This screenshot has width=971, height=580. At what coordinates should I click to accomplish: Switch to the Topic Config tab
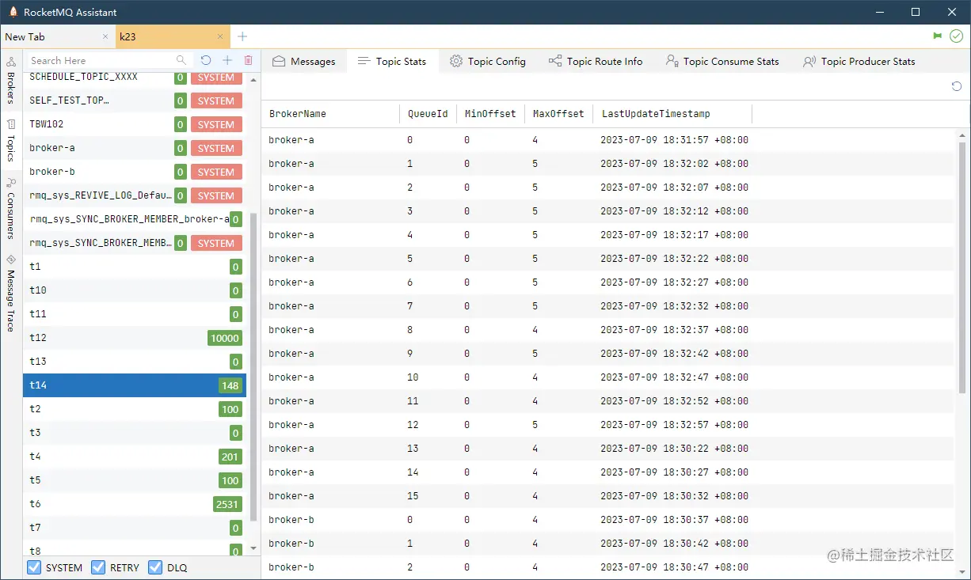(x=488, y=61)
